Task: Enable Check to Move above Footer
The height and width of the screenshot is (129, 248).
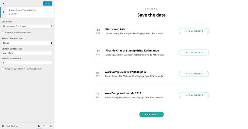Action: pos(3,33)
